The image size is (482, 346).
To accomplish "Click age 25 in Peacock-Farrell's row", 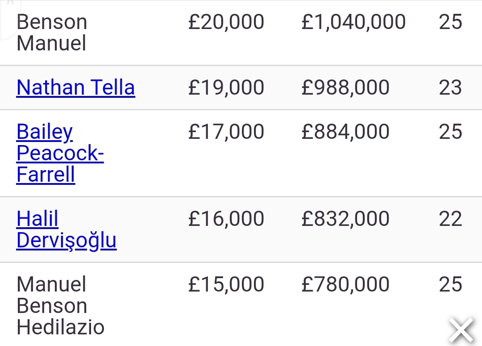I will pyautogui.click(x=450, y=132).
